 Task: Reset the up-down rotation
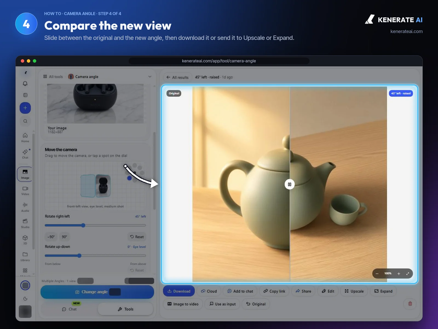pos(137,270)
